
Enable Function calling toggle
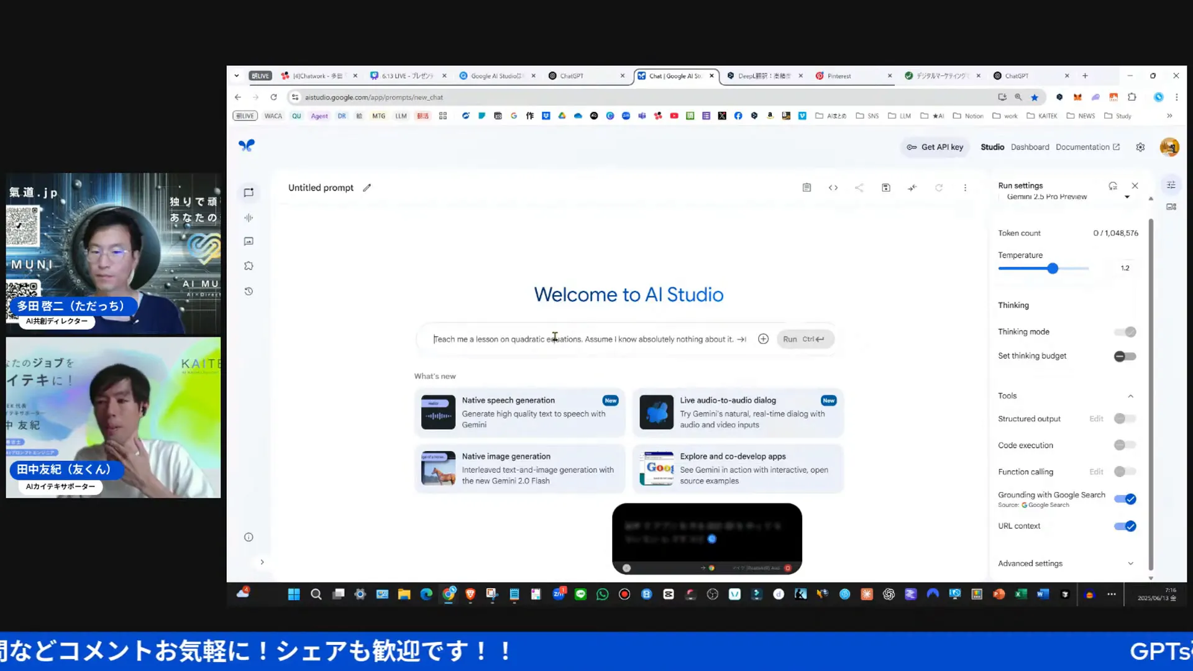click(x=1125, y=472)
